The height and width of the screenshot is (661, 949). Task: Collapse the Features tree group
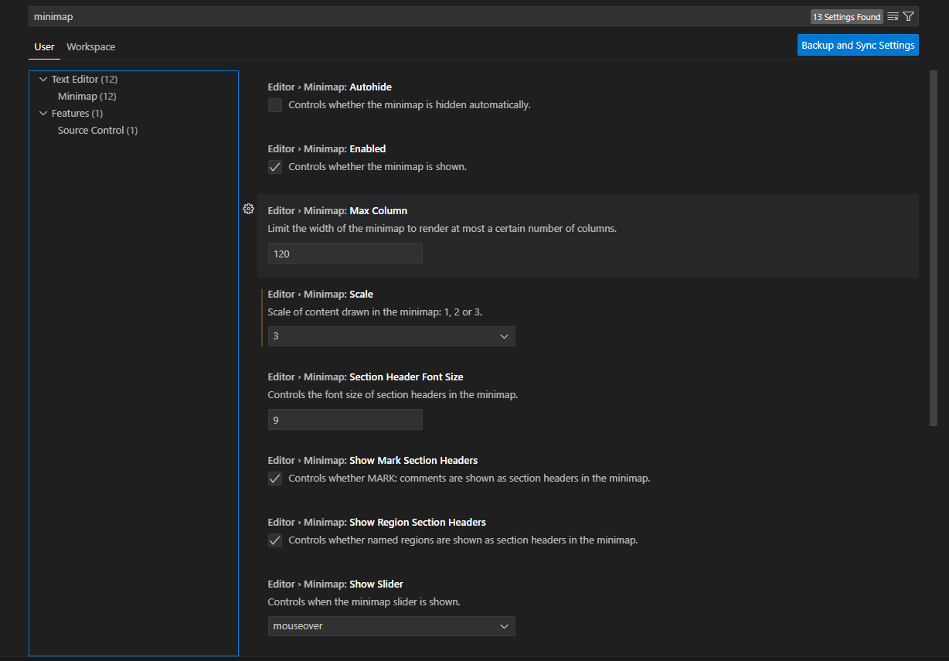pyautogui.click(x=43, y=113)
